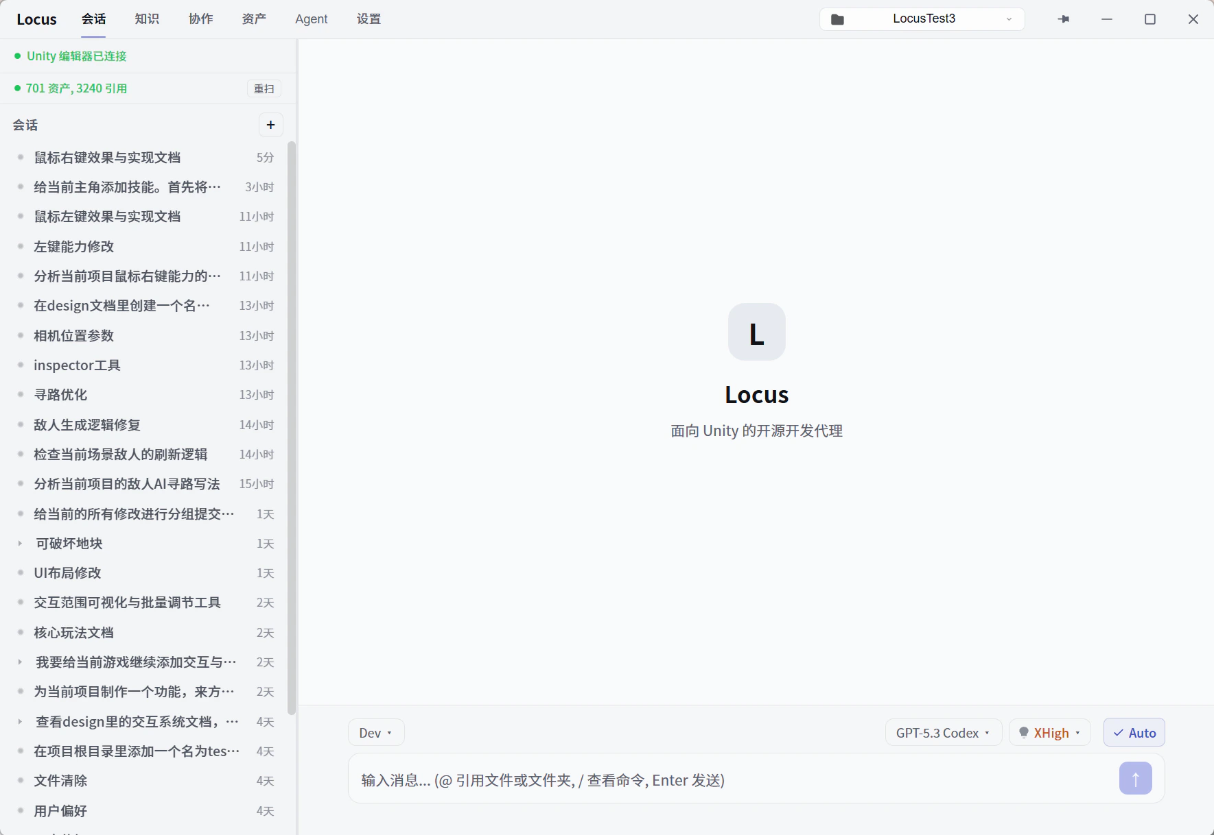The width and height of the screenshot is (1214, 835).
Task: Toggle the Auto mode button
Action: coord(1134,733)
